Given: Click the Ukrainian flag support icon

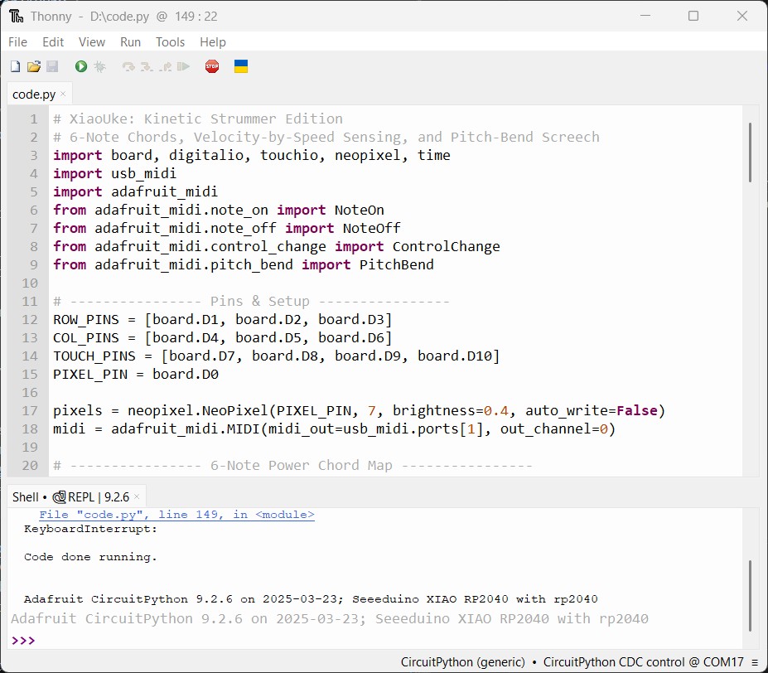Looking at the screenshot, I should click(x=240, y=65).
